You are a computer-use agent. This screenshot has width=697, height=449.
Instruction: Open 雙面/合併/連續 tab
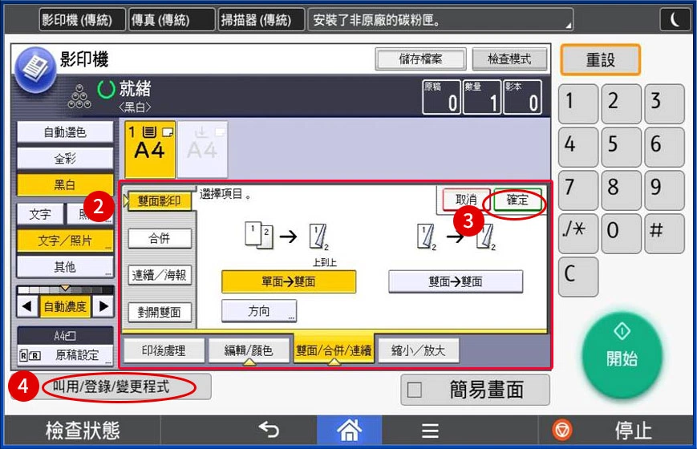tap(334, 350)
